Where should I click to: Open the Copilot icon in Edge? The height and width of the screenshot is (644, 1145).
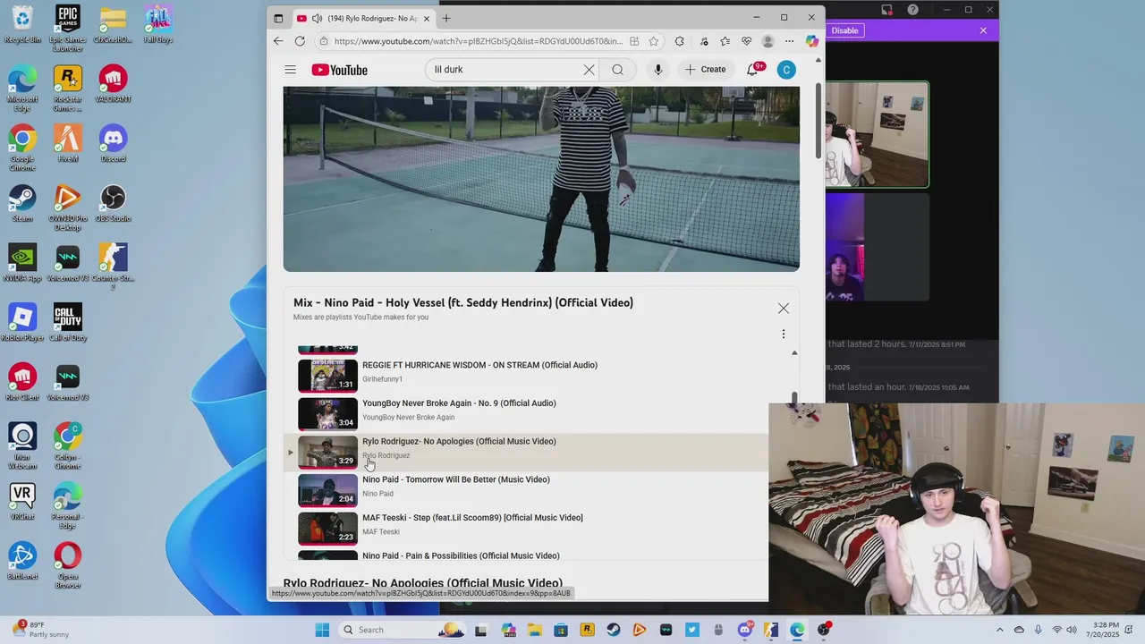tap(811, 41)
